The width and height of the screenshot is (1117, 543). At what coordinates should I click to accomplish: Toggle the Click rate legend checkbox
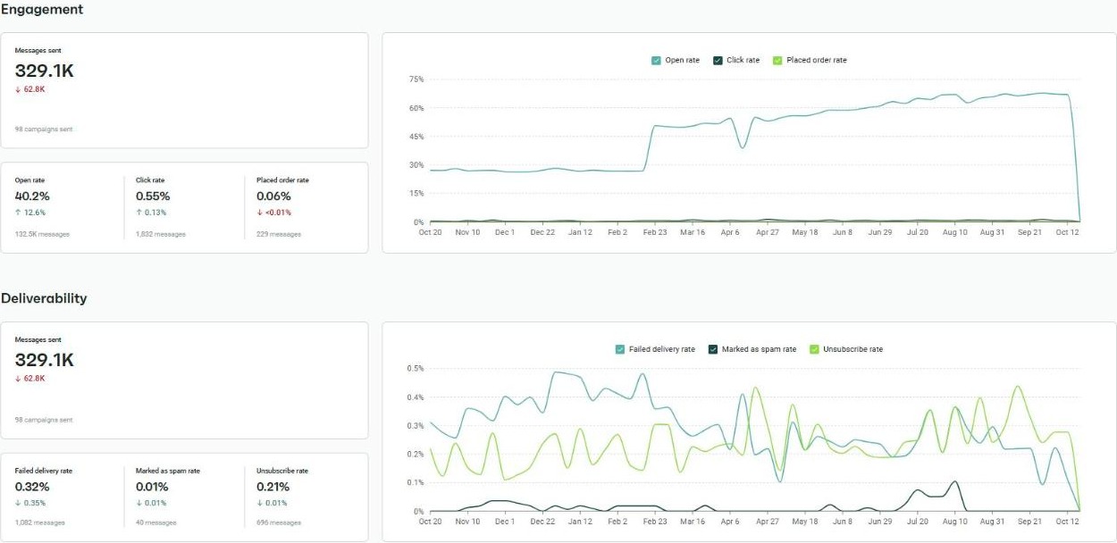click(718, 60)
